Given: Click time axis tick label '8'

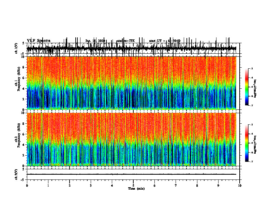Looking at the screenshot, I should 197,186.
